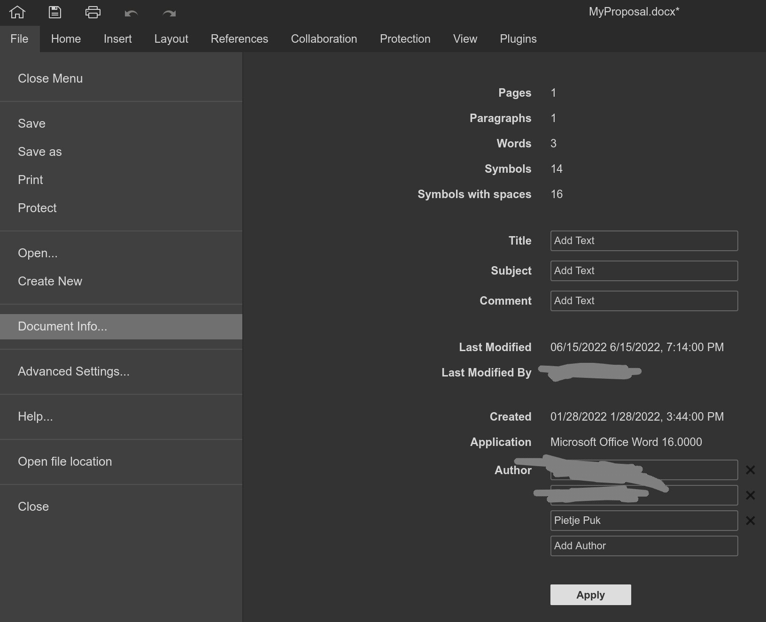The width and height of the screenshot is (766, 622).
Task: Remove the second author using its X icon
Action: (750, 495)
